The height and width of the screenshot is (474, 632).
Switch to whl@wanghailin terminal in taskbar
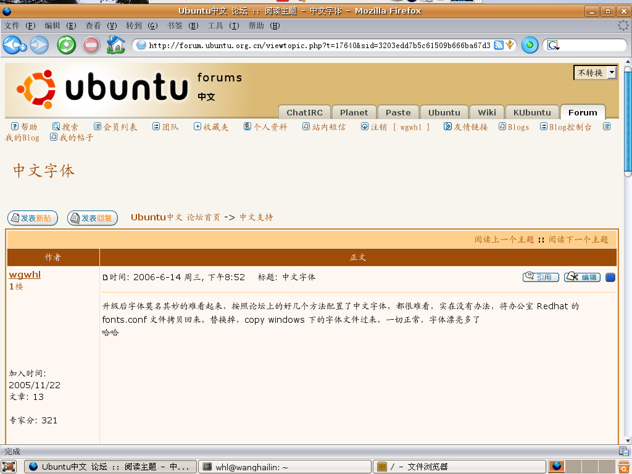click(285, 467)
